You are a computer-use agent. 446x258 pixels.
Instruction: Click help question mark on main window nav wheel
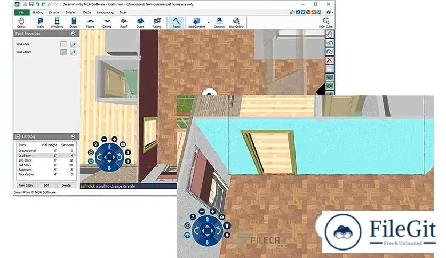click(96, 144)
